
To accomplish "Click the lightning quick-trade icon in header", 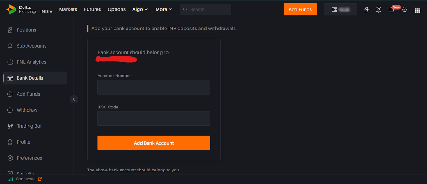I will pyautogui.click(x=366, y=10).
